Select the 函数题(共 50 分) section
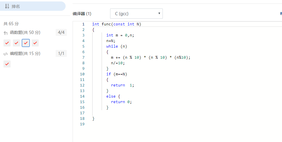The width and height of the screenshot is (282, 142). click(25, 33)
